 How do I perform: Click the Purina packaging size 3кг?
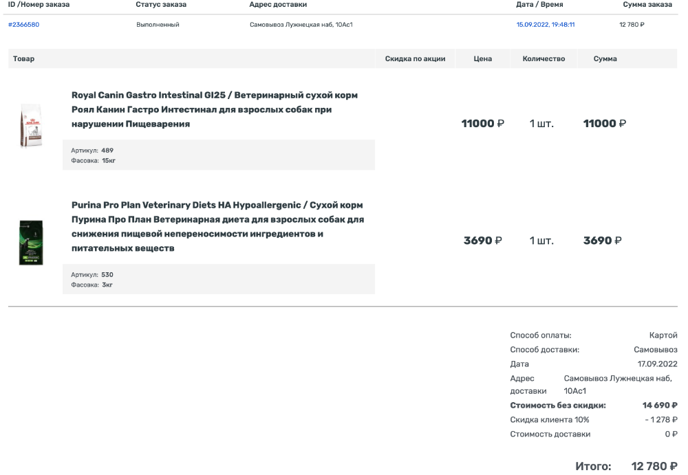(x=107, y=285)
